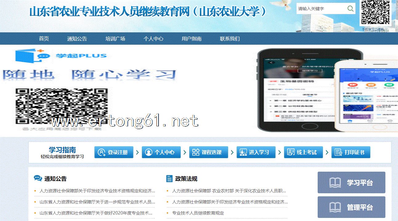Click the magnifier search icon
The image size is (398, 221).
click(x=350, y=9)
